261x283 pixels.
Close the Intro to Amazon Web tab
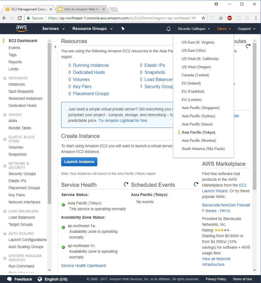pos(104,9)
